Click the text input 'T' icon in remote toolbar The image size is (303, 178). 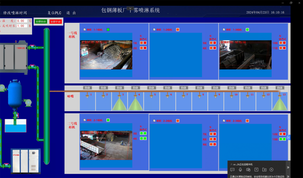point(256,170)
